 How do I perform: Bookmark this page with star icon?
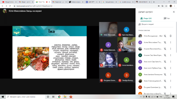coord(166,6)
